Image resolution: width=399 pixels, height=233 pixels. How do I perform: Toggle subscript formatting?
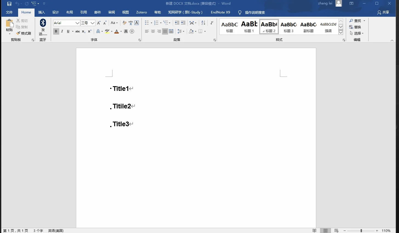(x=84, y=31)
